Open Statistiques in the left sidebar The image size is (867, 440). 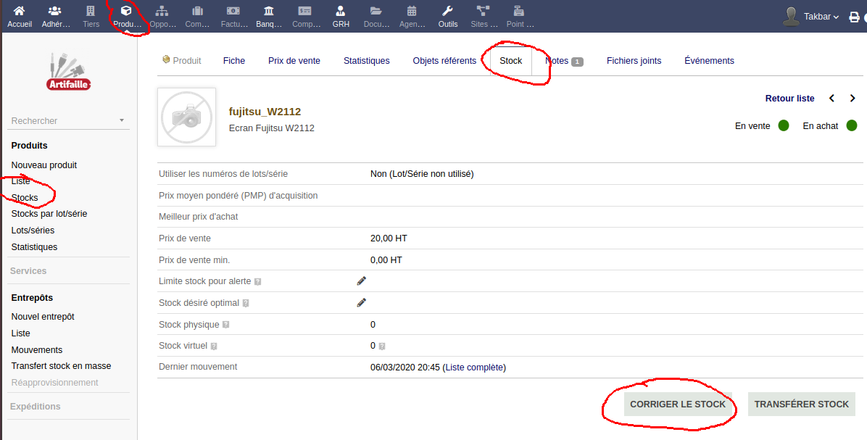pos(34,247)
